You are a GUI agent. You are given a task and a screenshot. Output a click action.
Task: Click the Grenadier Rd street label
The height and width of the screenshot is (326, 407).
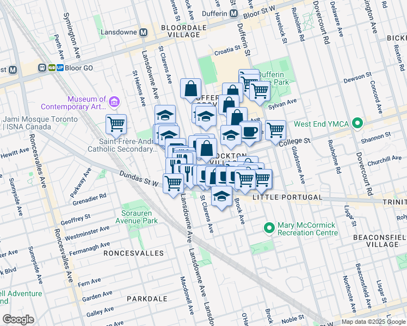[89, 199]
